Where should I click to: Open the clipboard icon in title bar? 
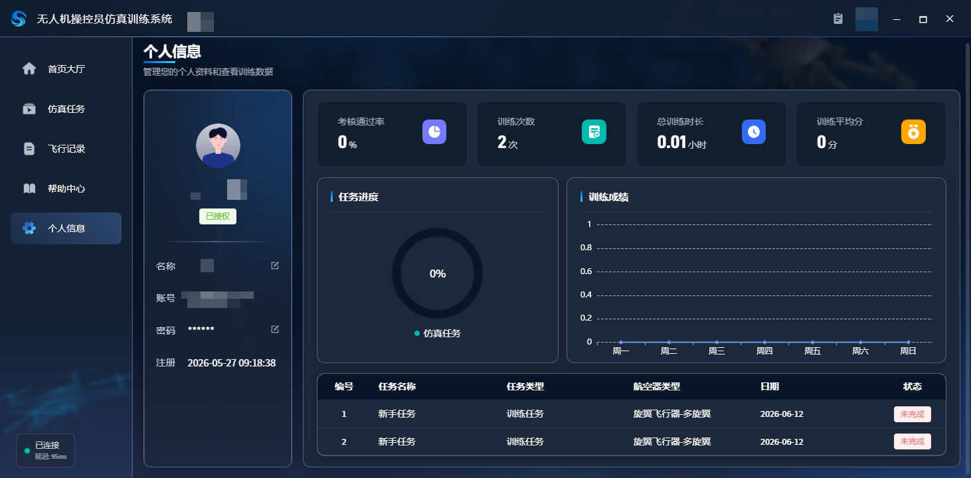[x=838, y=19]
